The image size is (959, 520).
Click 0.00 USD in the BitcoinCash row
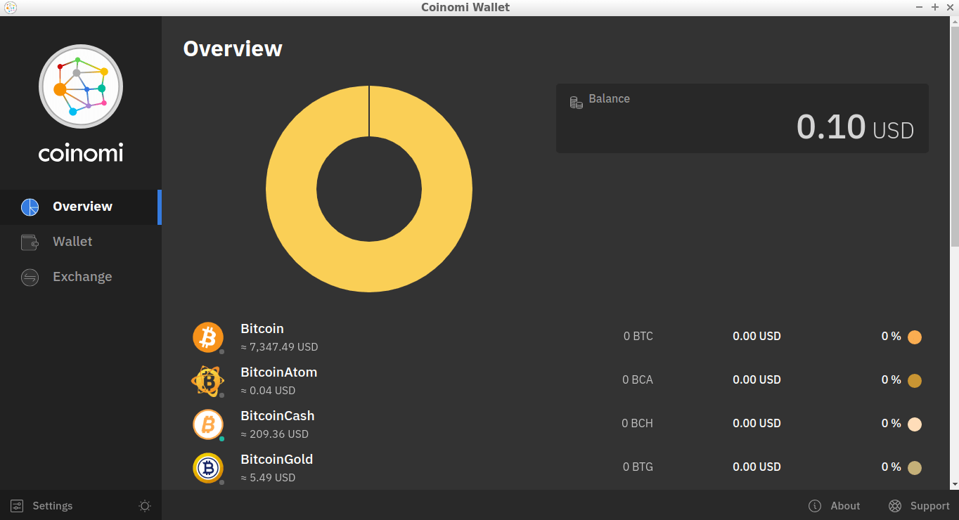click(x=757, y=424)
